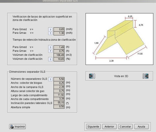The image size is (156, 132).
Task: Click the 1,69 slope length label
Action: (96, 43)
